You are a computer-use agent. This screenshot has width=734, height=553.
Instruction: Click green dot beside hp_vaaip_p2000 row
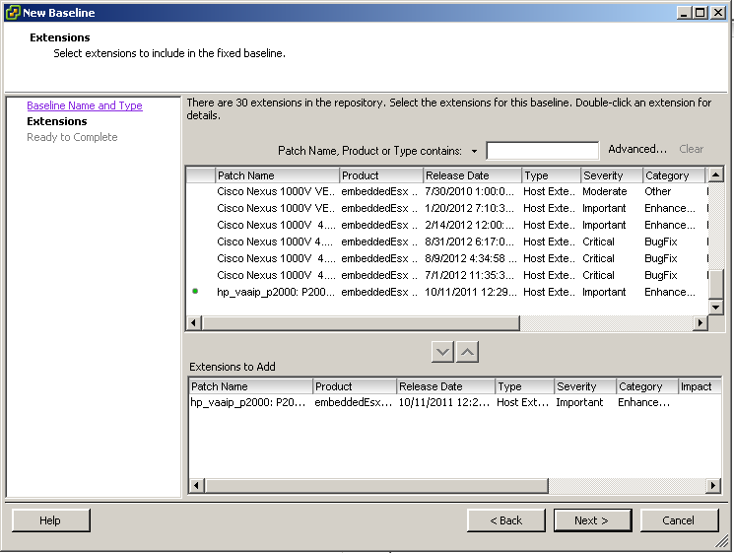click(195, 291)
